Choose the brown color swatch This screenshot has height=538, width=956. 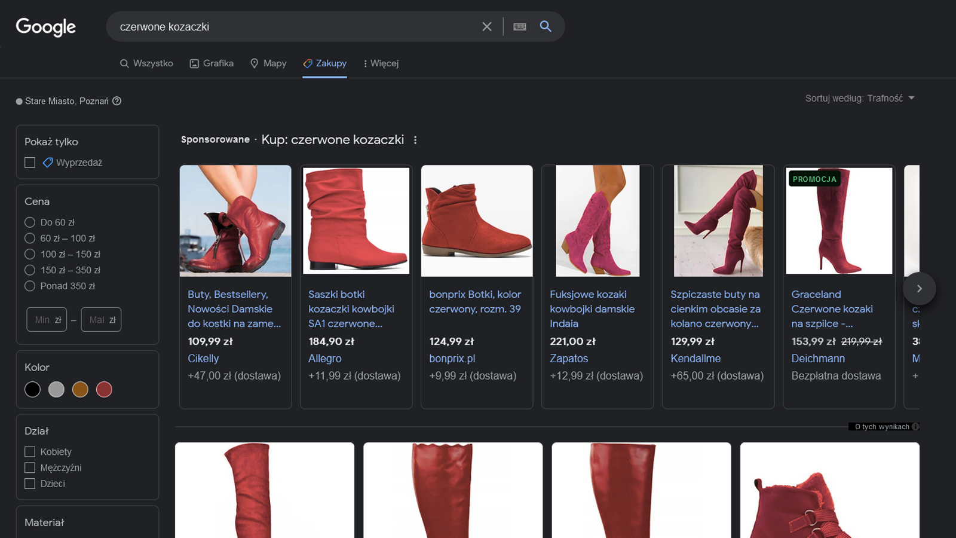tap(80, 390)
